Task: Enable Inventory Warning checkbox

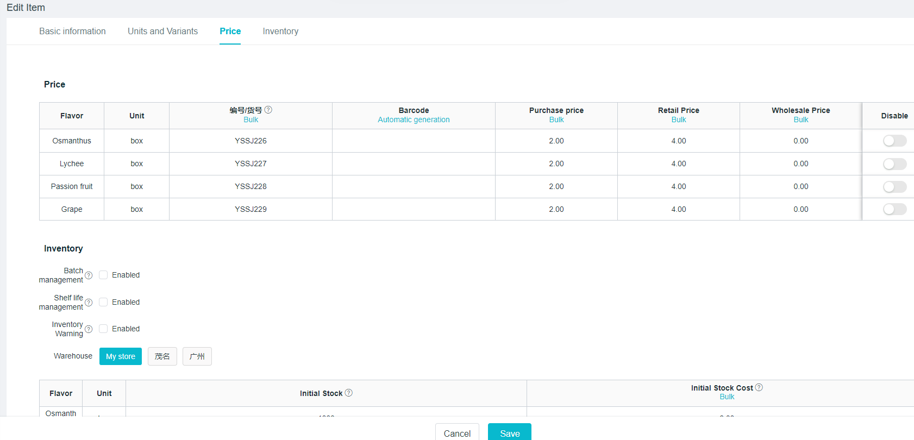Action: 103,329
